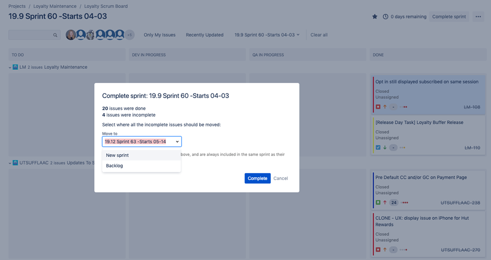Open Loyalty Maintenance breadcrumb link
The height and width of the screenshot is (260, 491).
pos(55,6)
